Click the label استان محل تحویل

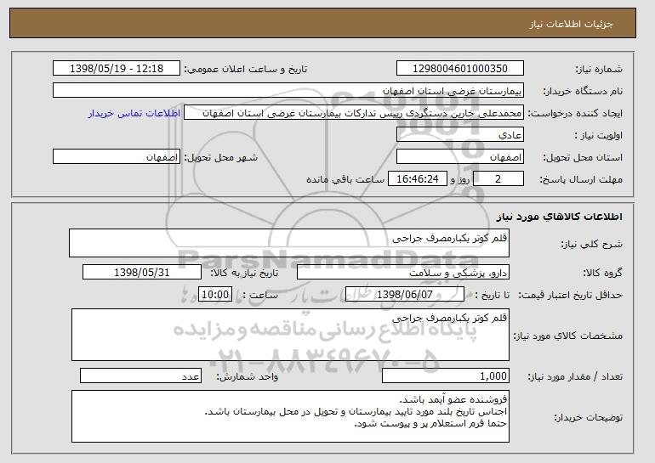tap(583, 158)
